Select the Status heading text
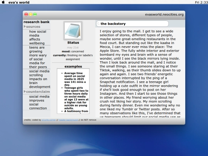 tap(73, 43)
